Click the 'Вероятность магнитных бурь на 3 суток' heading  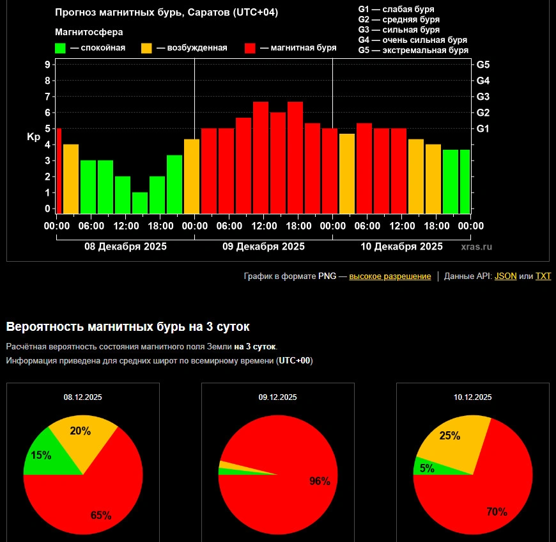pyautogui.click(x=128, y=326)
